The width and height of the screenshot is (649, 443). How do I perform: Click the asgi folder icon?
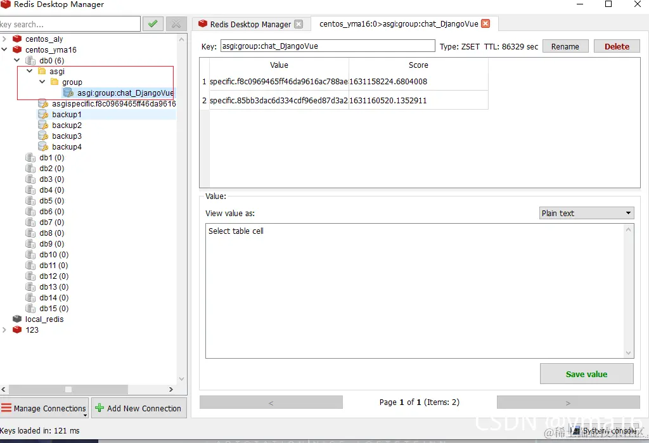tap(42, 71)
